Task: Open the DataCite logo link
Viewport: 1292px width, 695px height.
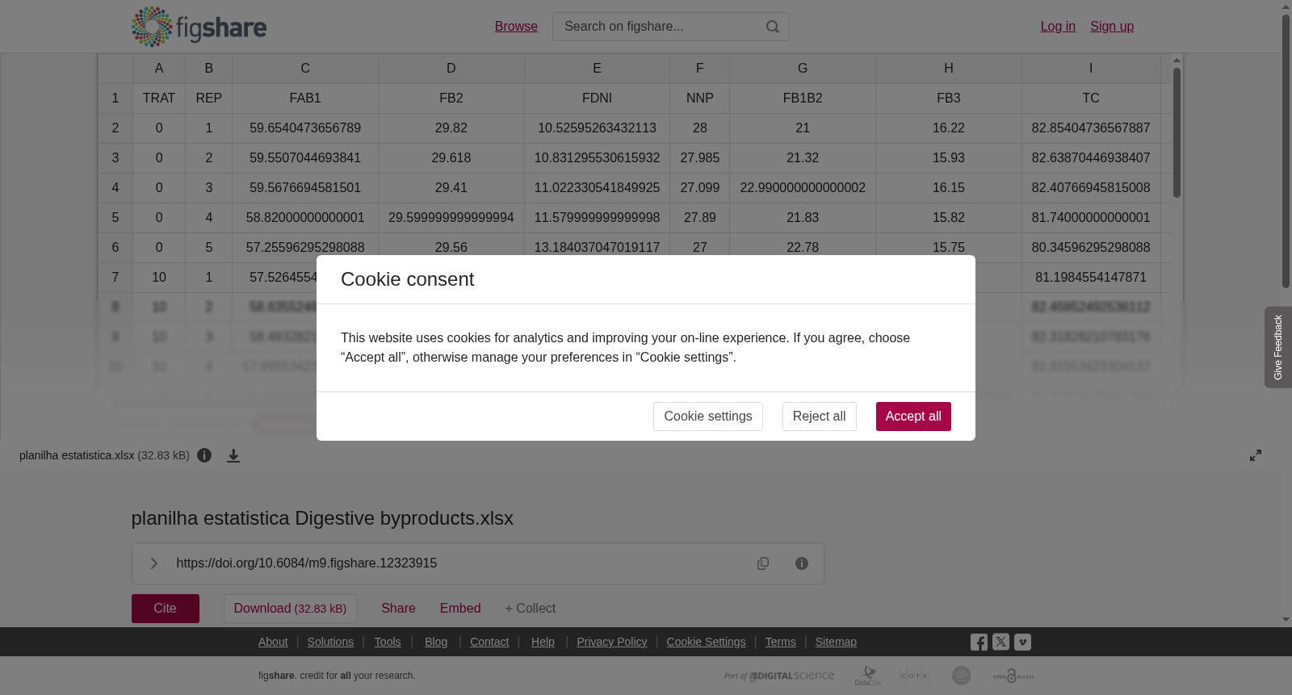Action: tap(868, 676)
